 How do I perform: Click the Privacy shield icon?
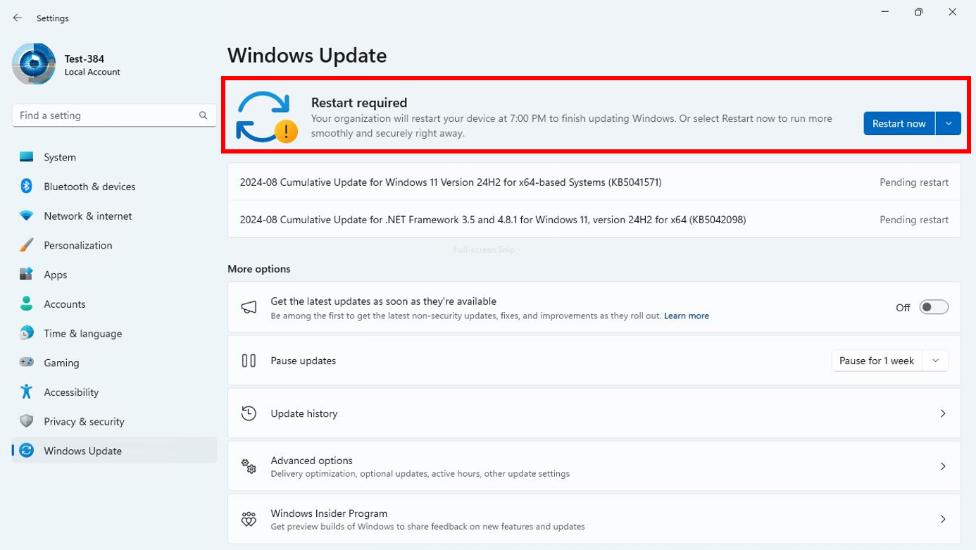click(27, 421)
